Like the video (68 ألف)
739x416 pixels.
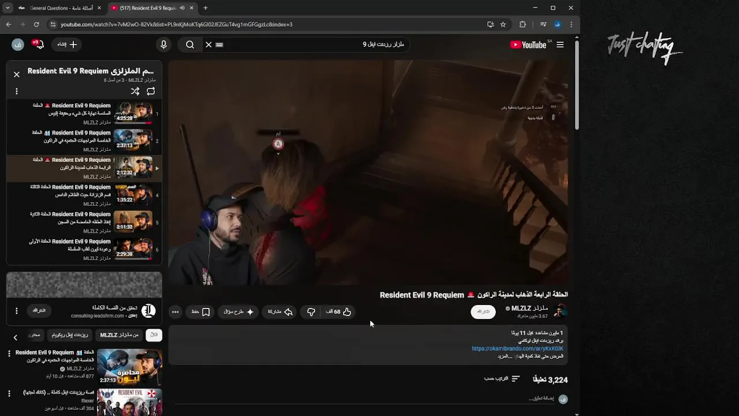click(x=338, y=312)
